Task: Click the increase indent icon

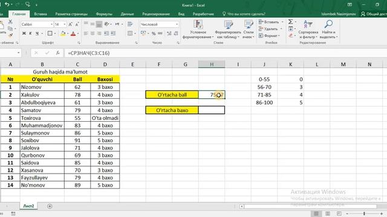Action: [113, 33]
